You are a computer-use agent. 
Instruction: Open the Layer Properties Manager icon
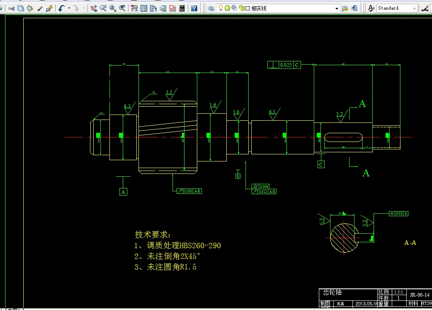211,8
